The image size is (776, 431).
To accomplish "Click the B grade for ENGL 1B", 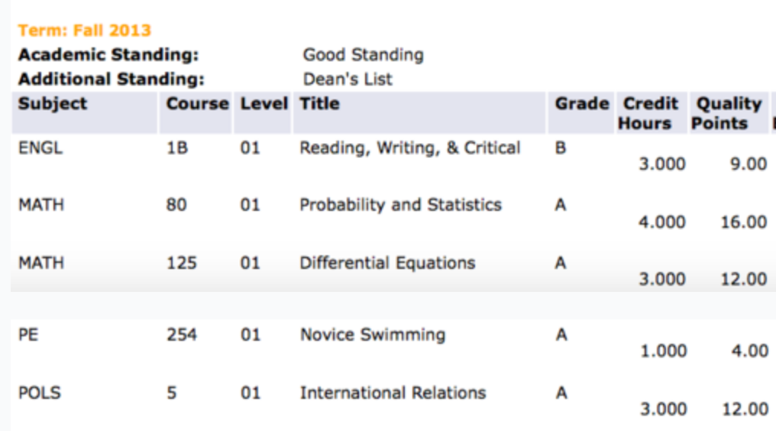I will [x=561, y=148].
